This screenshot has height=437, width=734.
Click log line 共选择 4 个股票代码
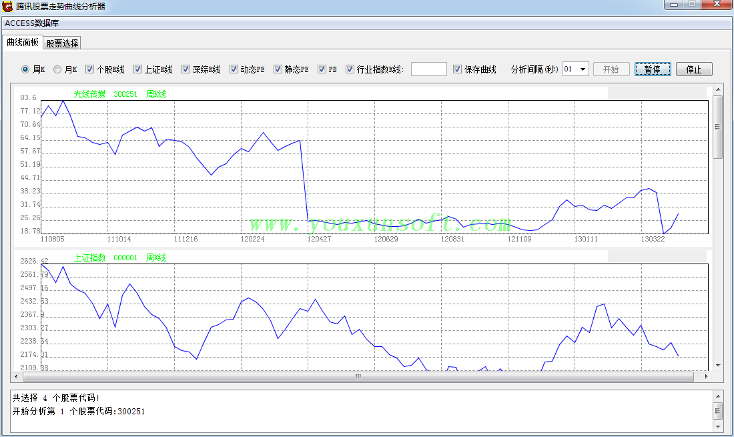[56, 398]
